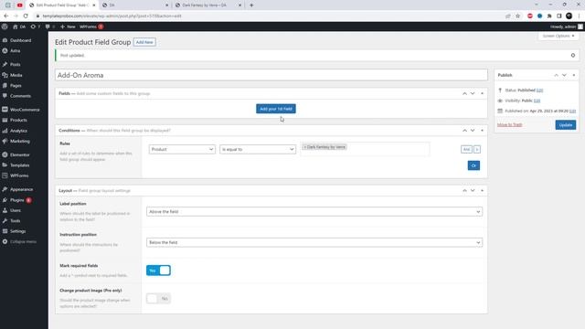Open the Media library menu
Viewport: 585px width, 329px height.
(x=16, y=75)
